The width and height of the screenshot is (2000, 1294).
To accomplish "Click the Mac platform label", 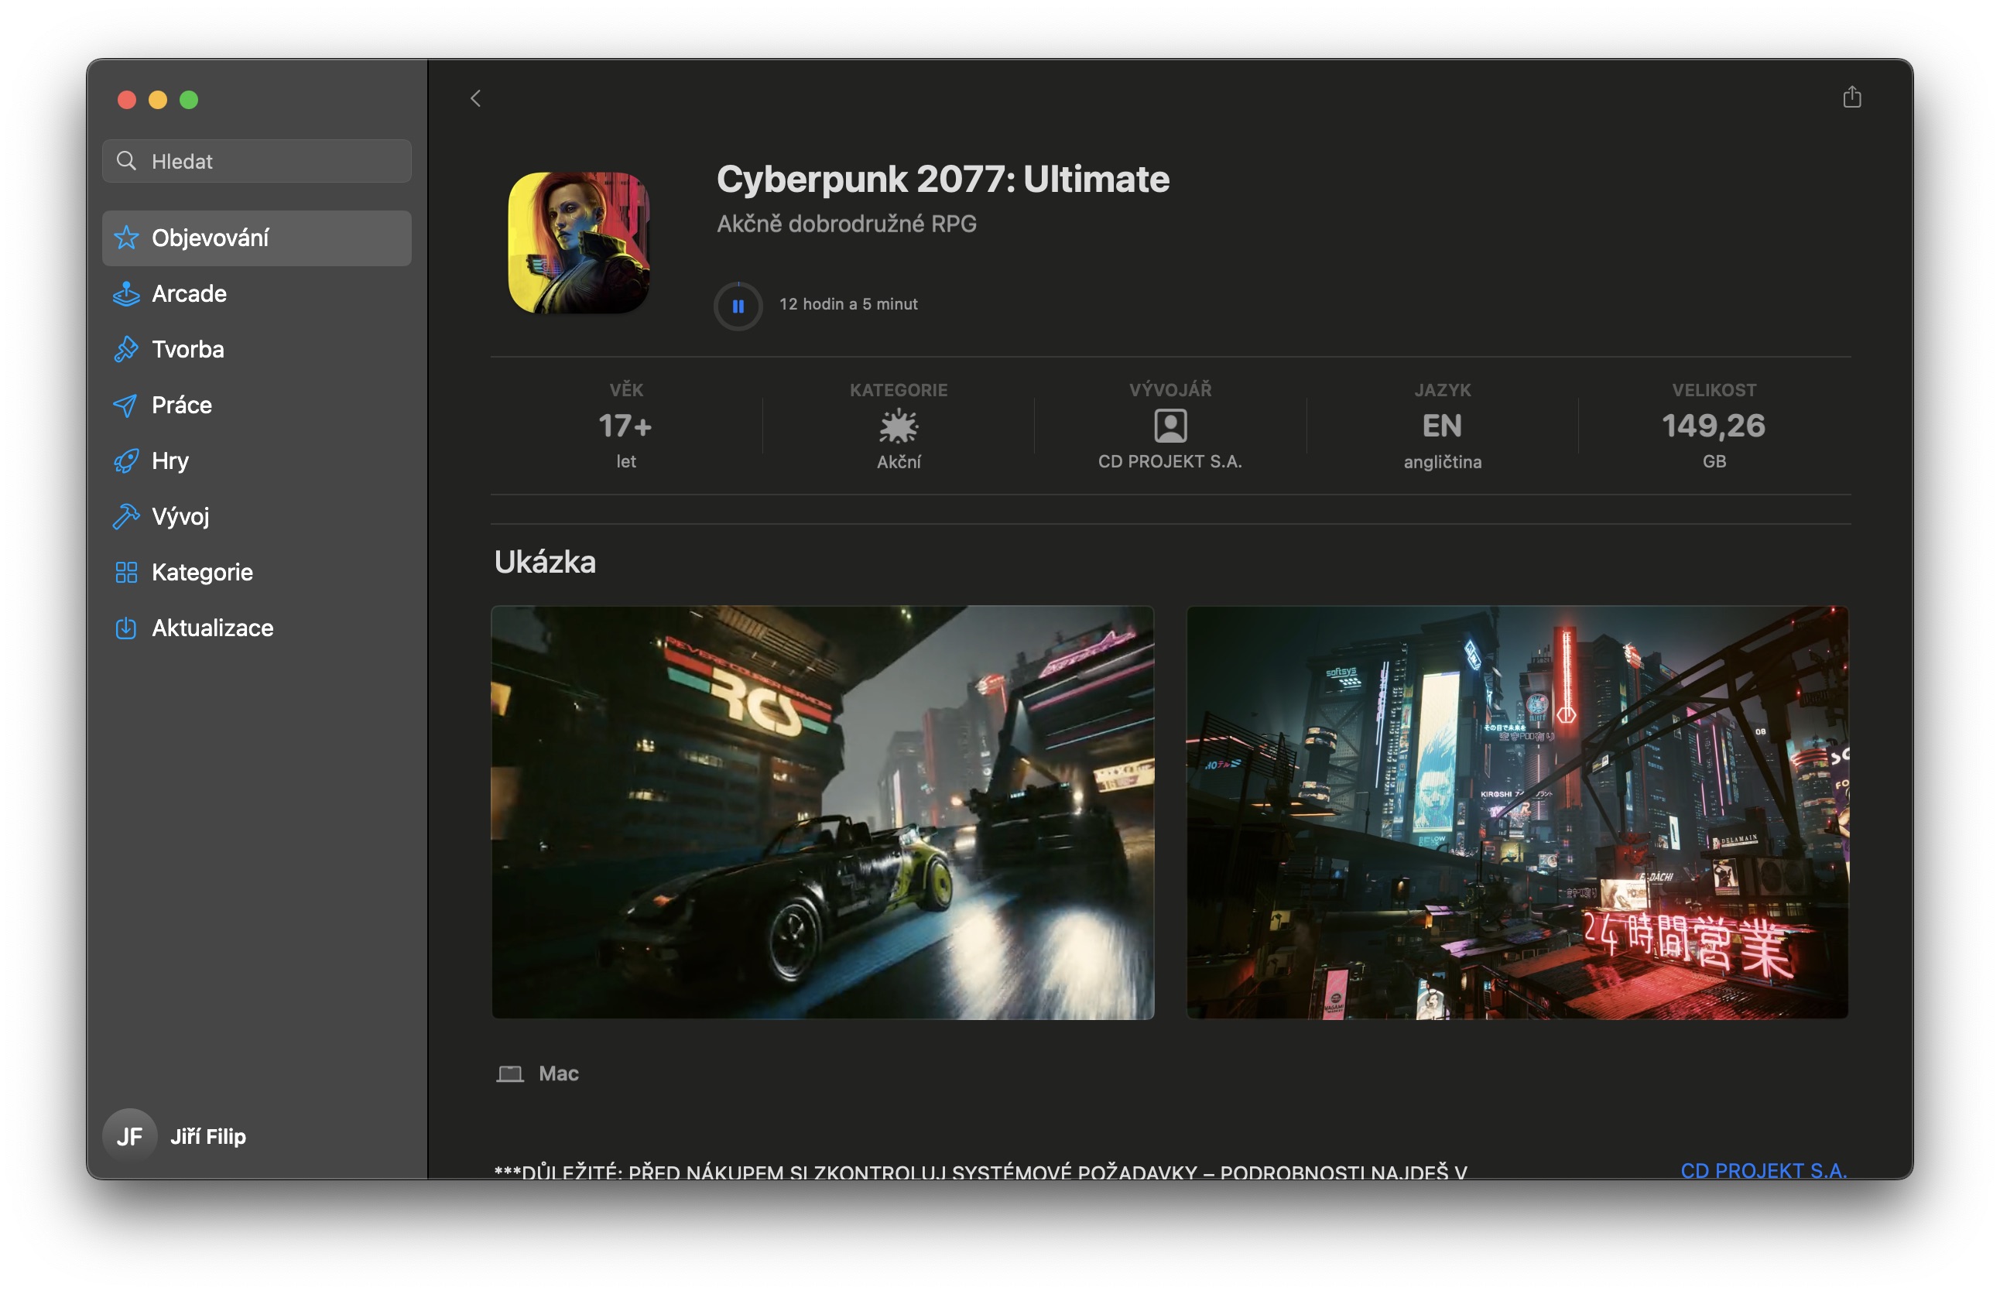I will point(557,1073).
